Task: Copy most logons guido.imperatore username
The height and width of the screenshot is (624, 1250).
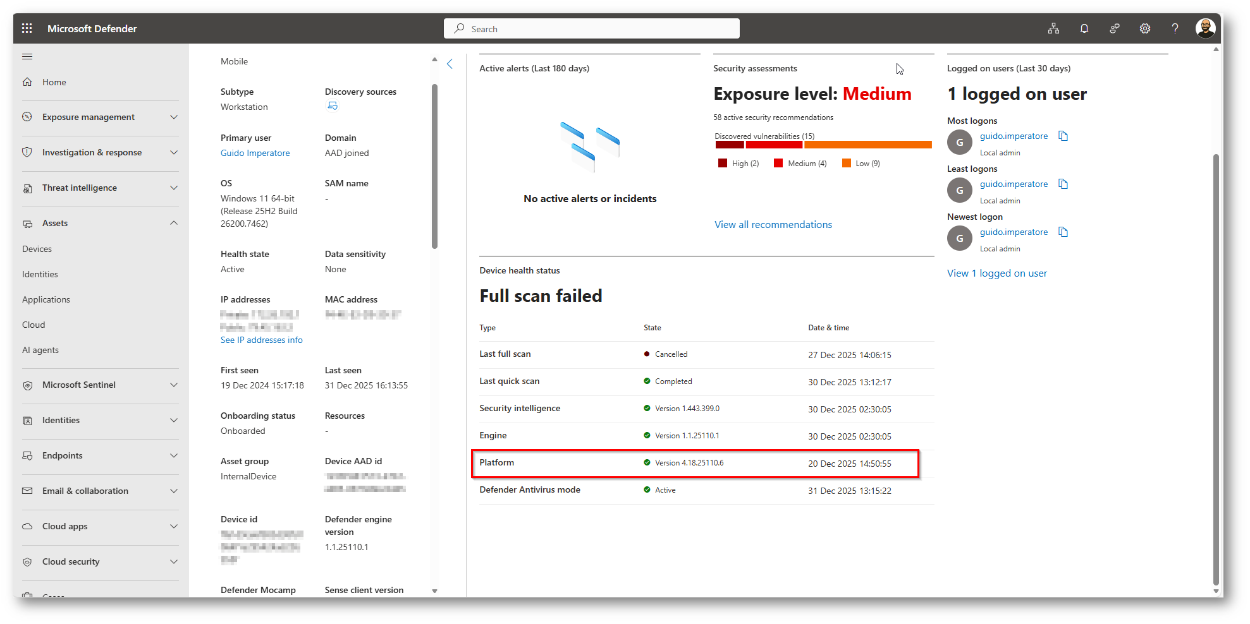Action: point(1063,136)
